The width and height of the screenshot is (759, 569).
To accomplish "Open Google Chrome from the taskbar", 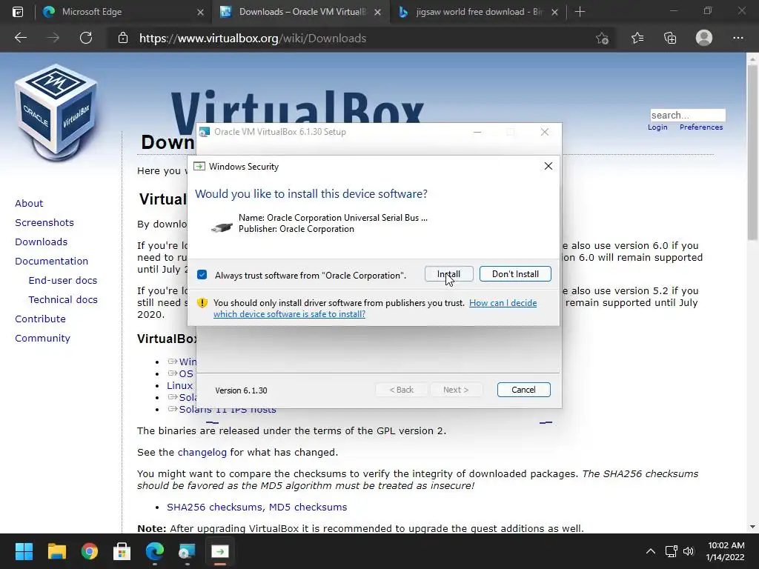I will tap(90, 551).
